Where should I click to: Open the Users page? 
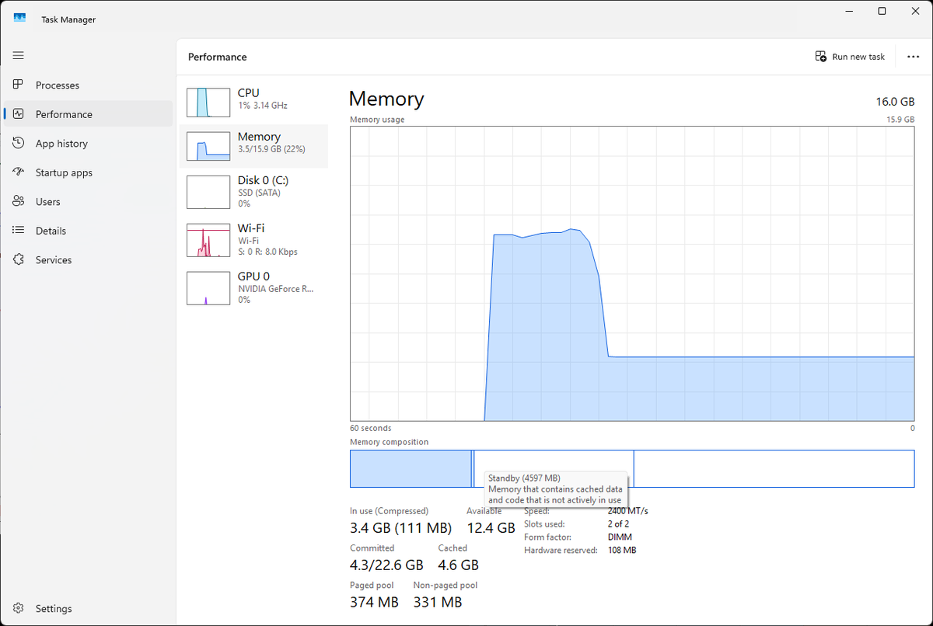tap(88, 201)
